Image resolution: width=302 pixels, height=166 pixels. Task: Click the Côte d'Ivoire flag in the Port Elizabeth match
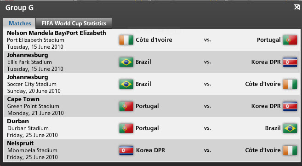[126, 40]
